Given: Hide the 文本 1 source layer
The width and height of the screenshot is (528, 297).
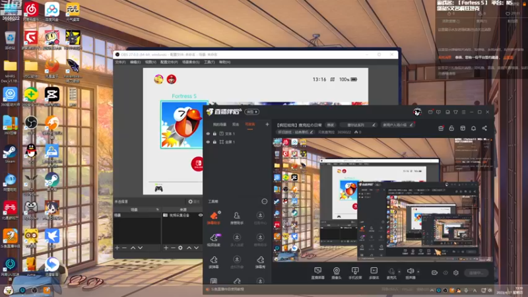Looking at the screenshot, I should (x=208, y=134).
